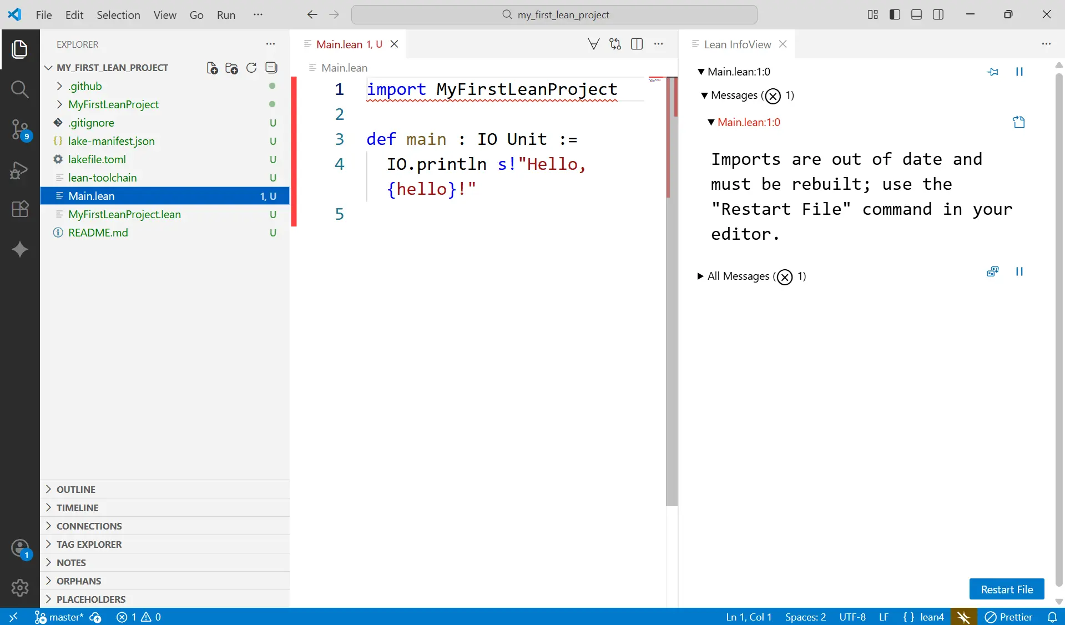The width and height of the screenshot is (1065, 625).
Task: Open the Extensions view
Action: coord(20,209)
